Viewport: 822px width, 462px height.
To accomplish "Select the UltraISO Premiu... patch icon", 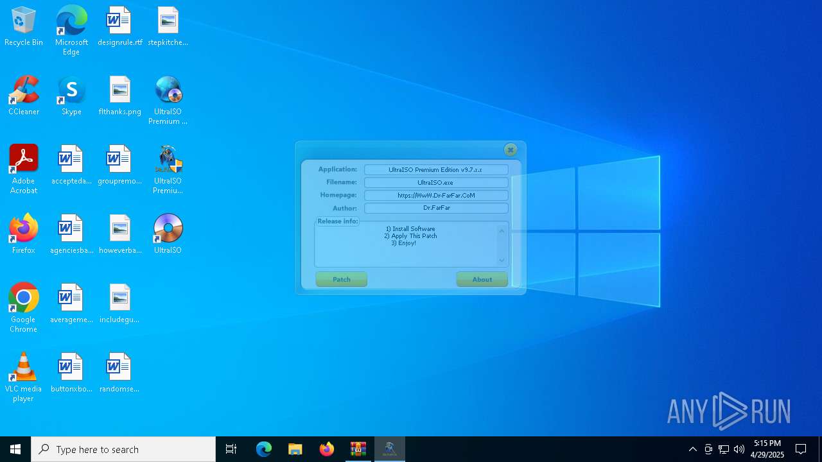I will pyautogui.click(x=168, y=170).
